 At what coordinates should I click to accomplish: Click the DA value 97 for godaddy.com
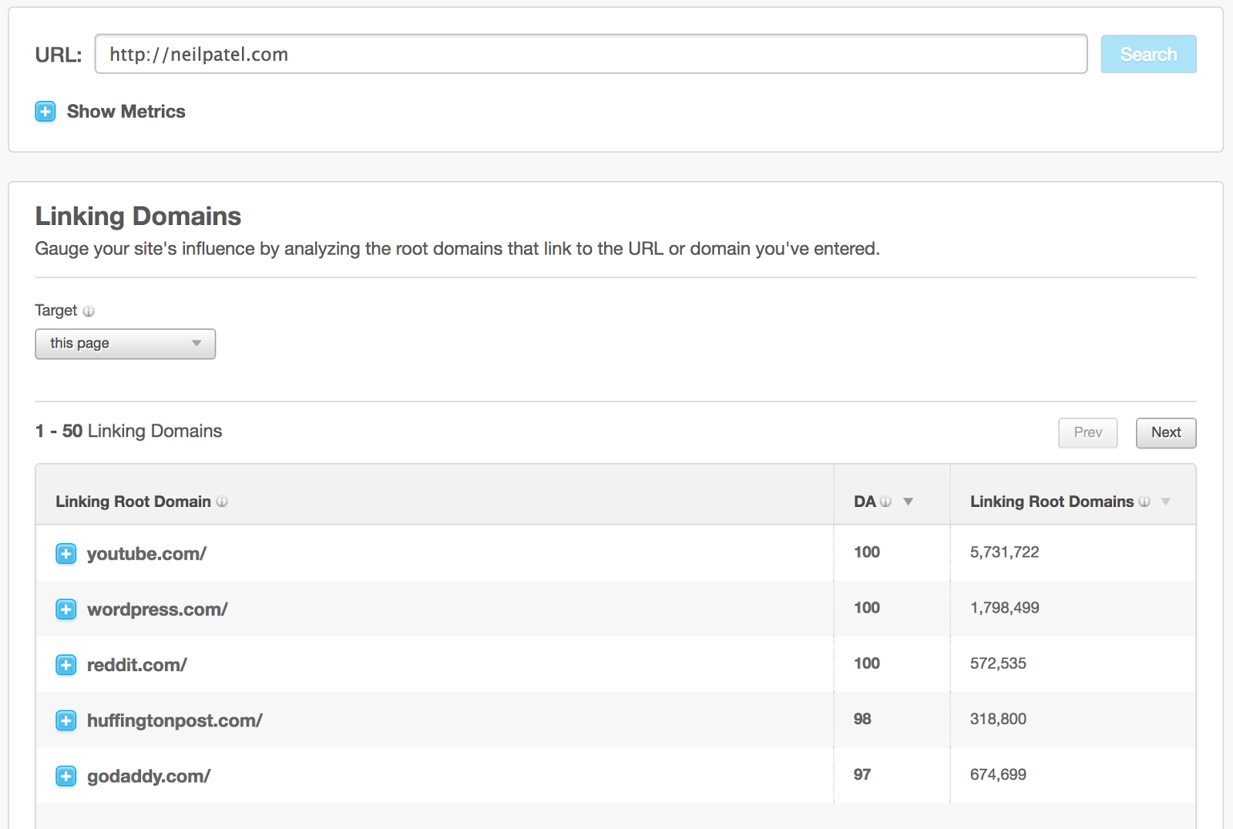(862, 774)
